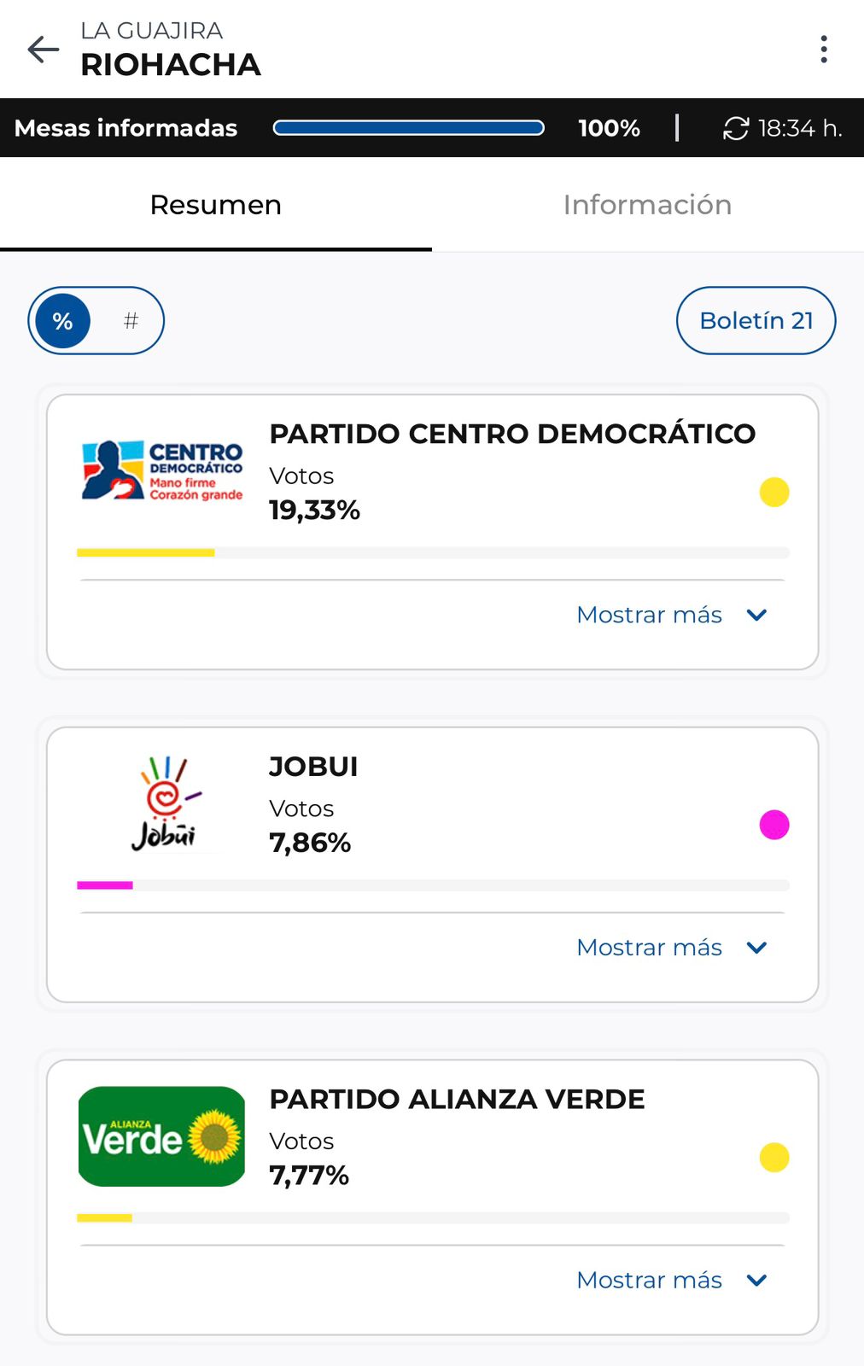The image size is (864, 1366).
Task: Tap the Centro Democrático party logo
Action: click(x=162, y=470)
